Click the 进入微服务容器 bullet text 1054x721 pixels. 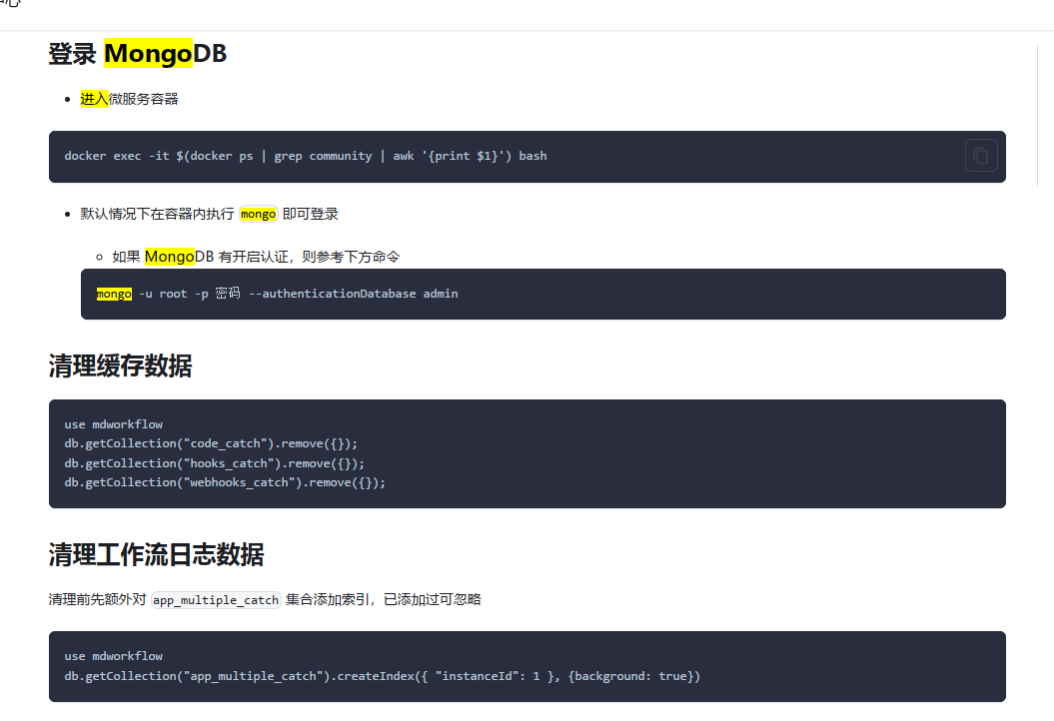click(x=129, y=99)
